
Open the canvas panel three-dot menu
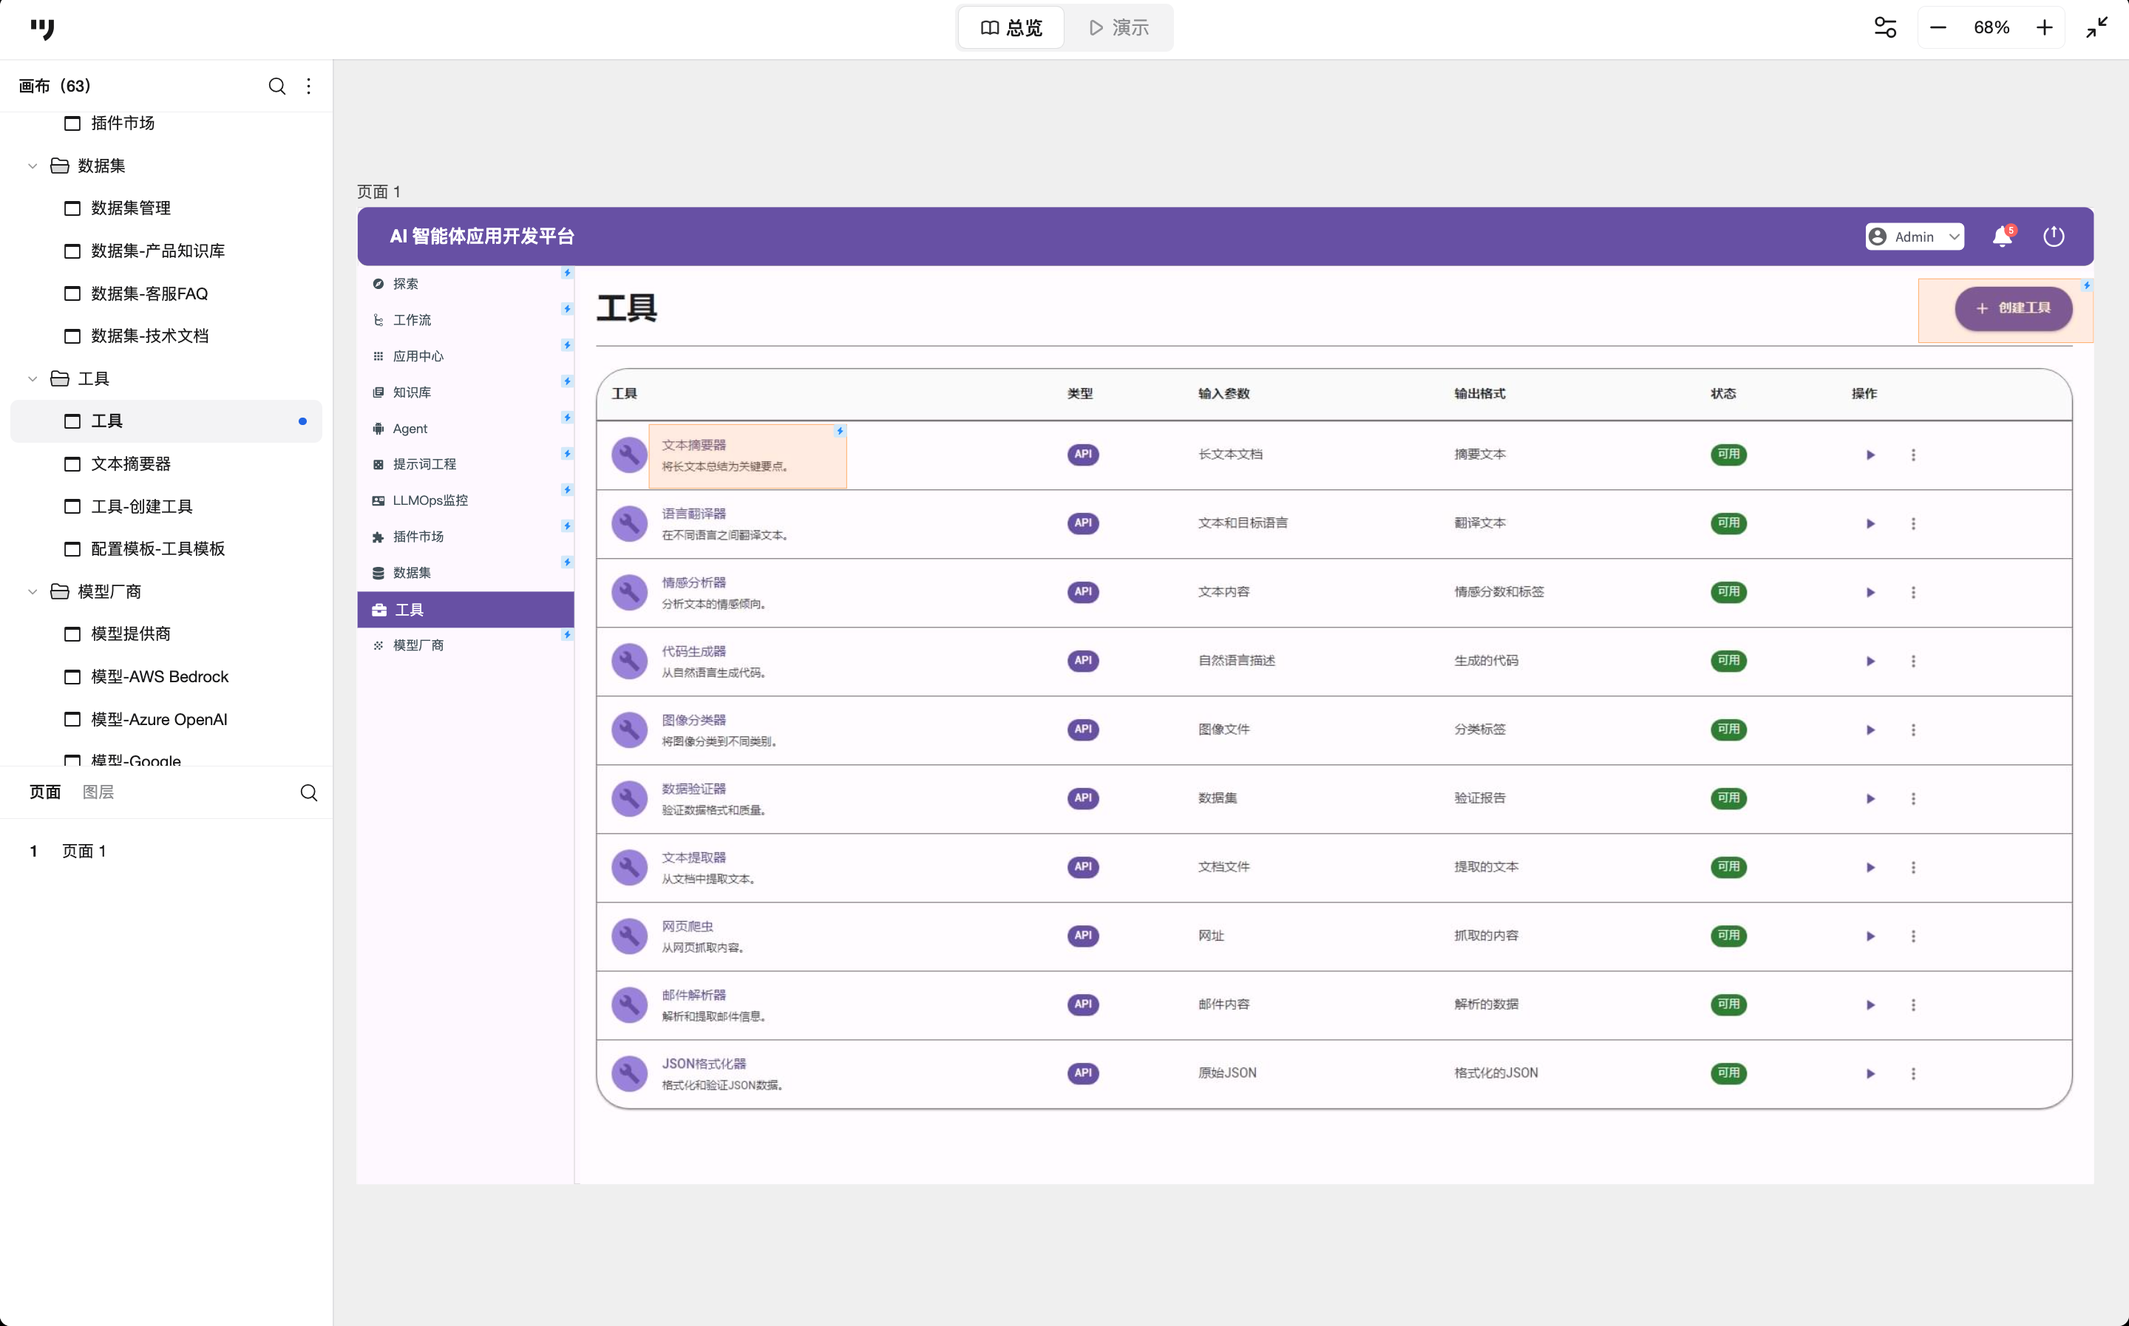309,86
